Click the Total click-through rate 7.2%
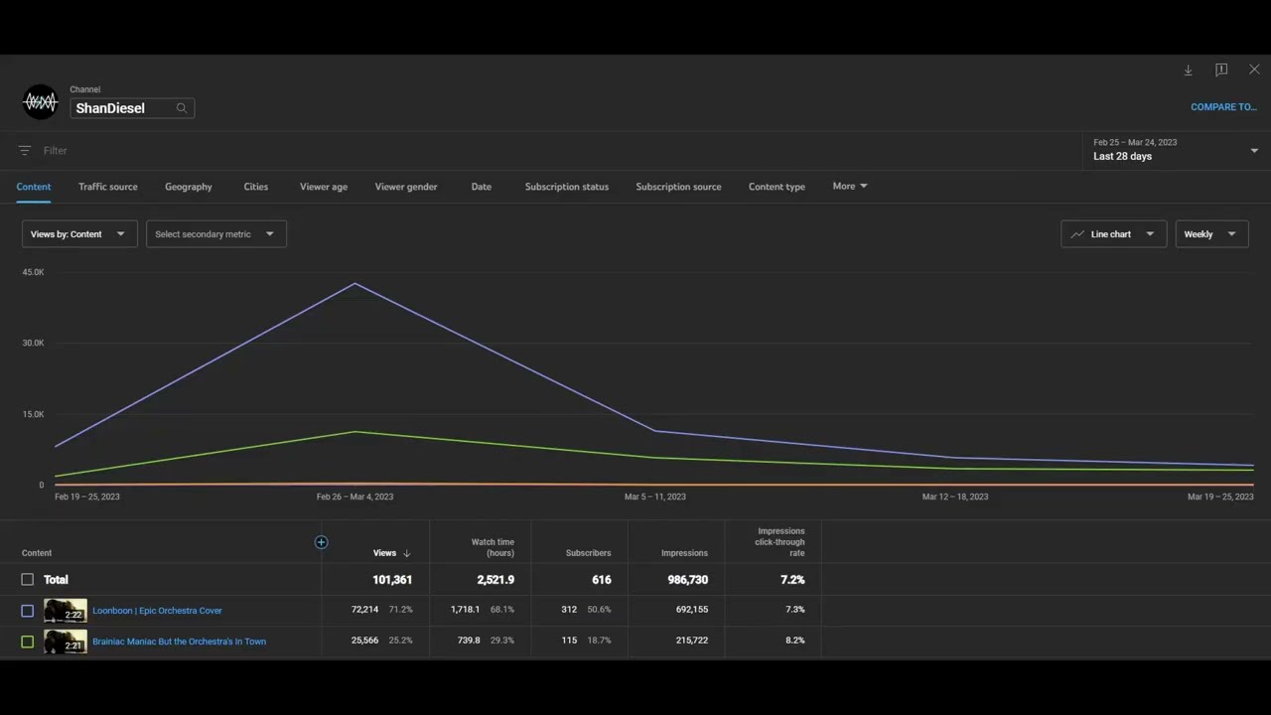The image size is (1271, 715). click(792, 580)
